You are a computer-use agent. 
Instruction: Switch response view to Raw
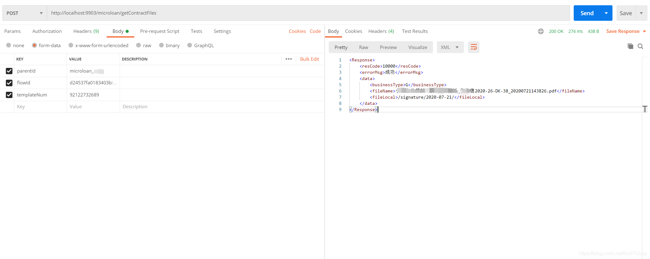pyautogui.click(x=363, y=47)
